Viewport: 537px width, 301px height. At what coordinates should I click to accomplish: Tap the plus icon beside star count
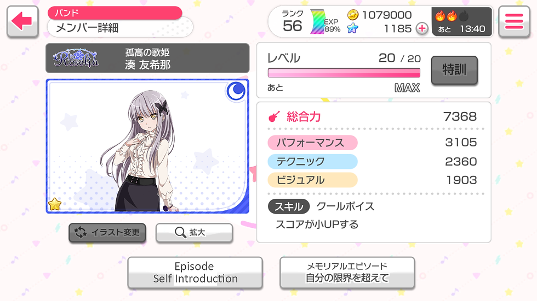click(x=422, y=28)
